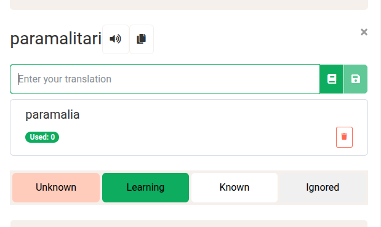Focus the Enter your translation field
Viewport: 381px width, 227px height.
(165, 79)
